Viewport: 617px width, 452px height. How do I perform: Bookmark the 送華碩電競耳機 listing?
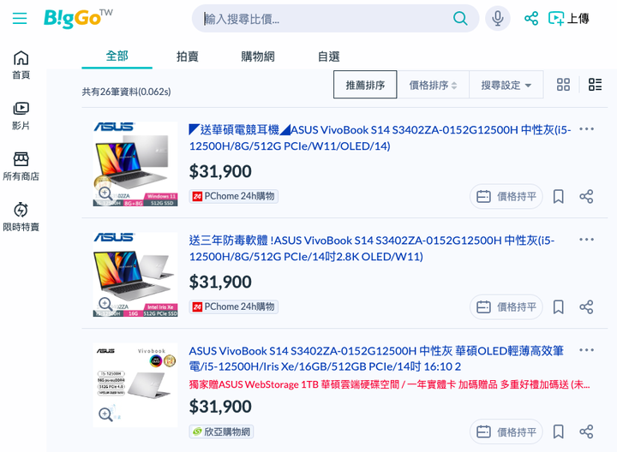558,197
